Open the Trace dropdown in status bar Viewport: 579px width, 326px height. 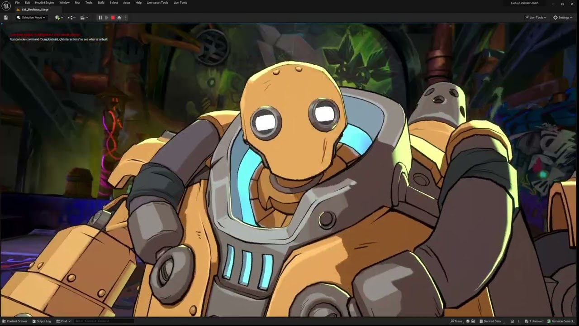click(456, 321)
